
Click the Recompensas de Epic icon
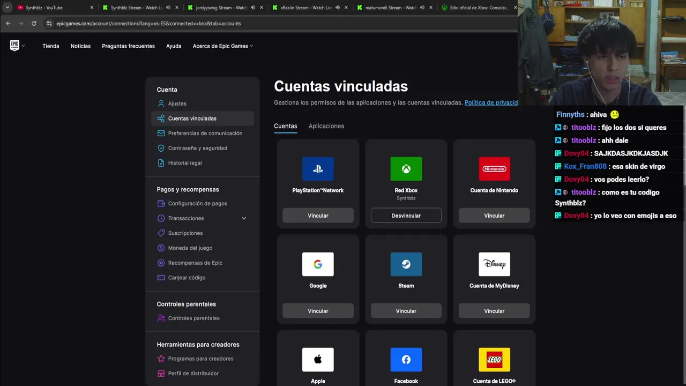[161, 263]
